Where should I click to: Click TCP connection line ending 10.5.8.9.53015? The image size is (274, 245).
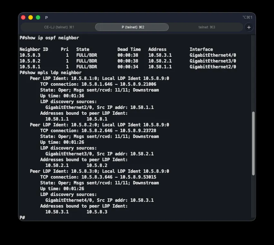pos(98,177)
